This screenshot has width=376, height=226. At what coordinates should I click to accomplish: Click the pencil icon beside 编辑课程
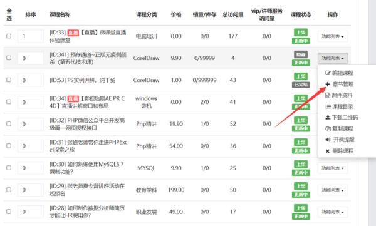point(328,73)
